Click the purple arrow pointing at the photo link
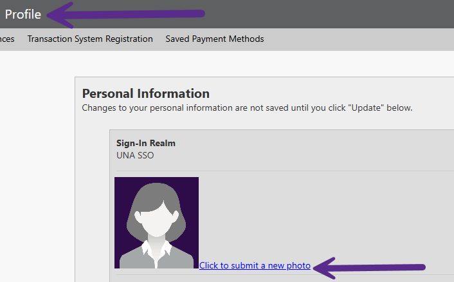Image resolution: width=454 pixels, height=282 pixels. click(373, 266)
